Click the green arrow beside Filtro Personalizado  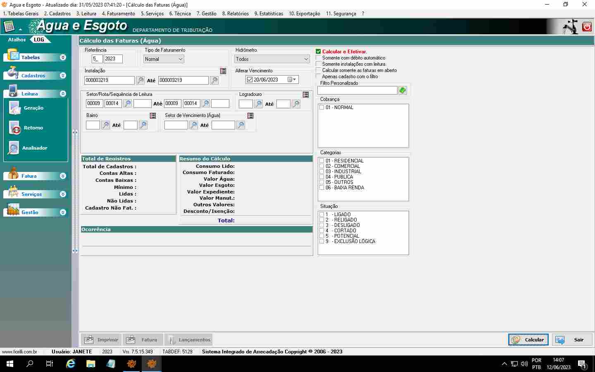[402, 90]
